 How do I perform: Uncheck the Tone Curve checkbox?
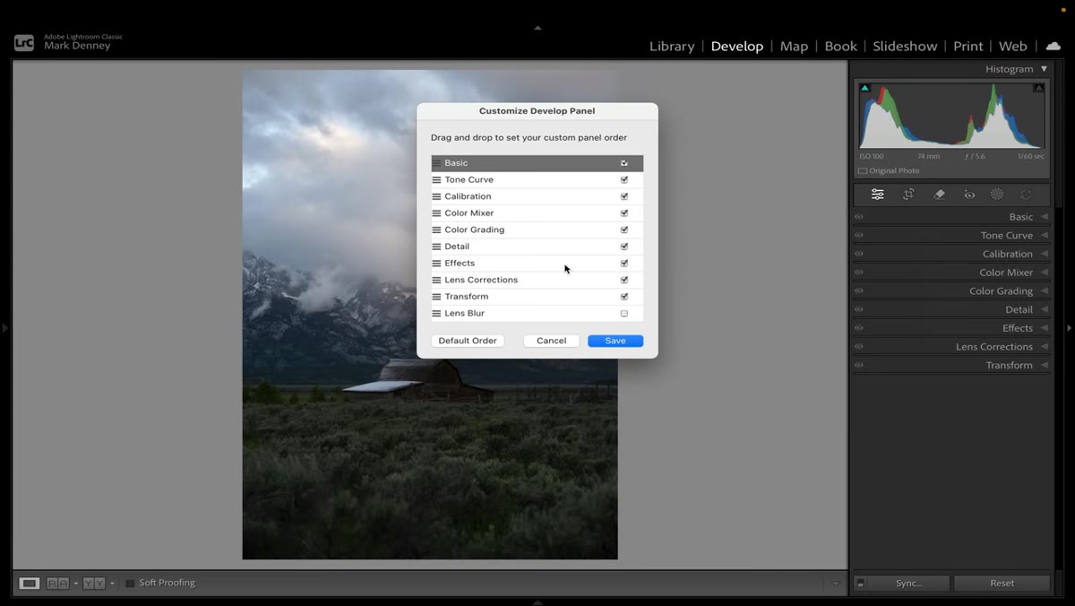pyautogui.click(x=624, y=179)
